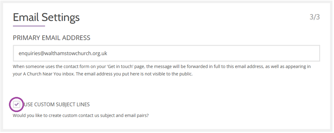Click the purple underline below the heading
Image resolution: width=334 pixels, height=133 pixels.
pyautogui.click(x=29, y=26)
